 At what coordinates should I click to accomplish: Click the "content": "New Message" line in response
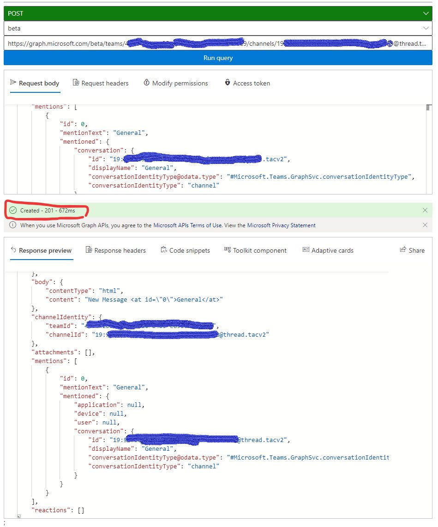[x=134, y=299]
